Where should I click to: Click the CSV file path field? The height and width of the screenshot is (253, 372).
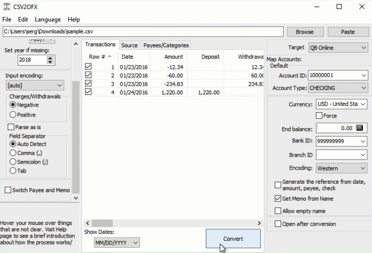click(143, 32)
